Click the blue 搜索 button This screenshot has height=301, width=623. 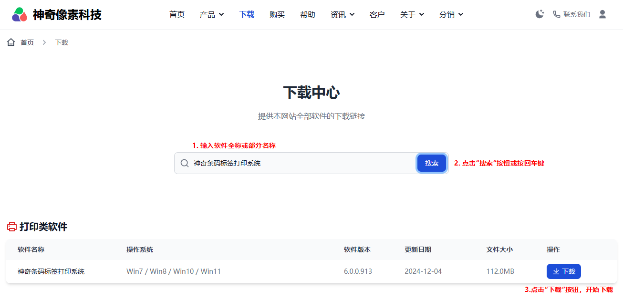pyautogui.click(x=432, y=163)
